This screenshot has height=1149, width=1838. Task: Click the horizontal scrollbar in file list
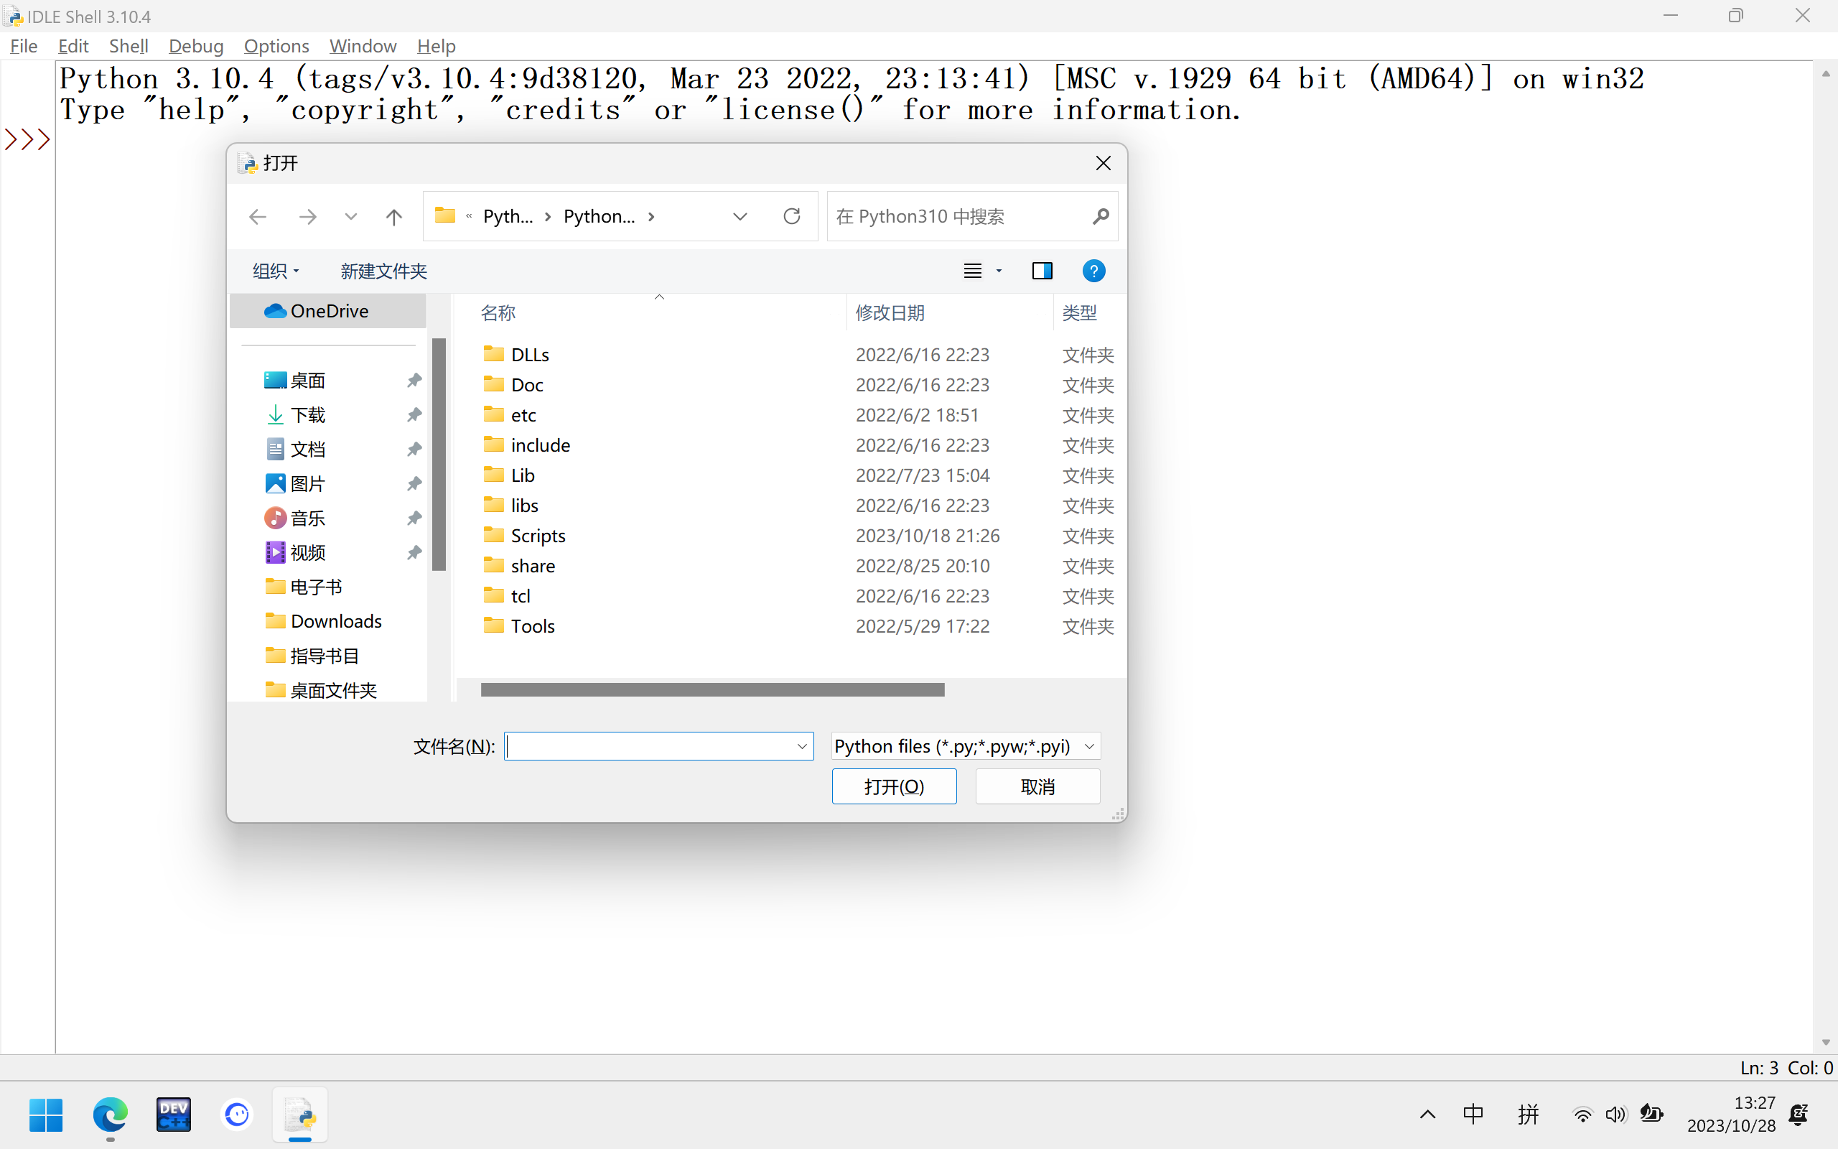pyautogui.click(x=712, y=689)
